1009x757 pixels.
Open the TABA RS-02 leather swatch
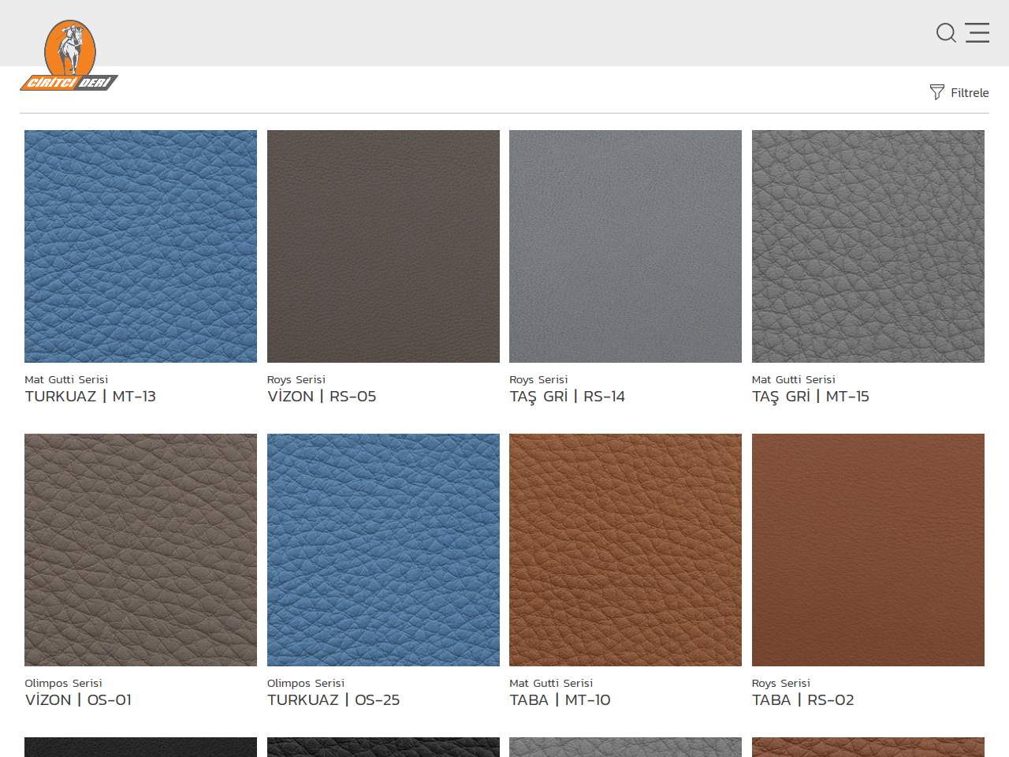tap(868, 550)
